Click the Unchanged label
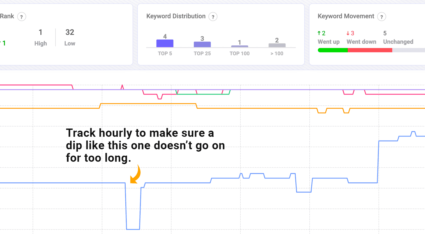Viewport: 425px width, 239px height. (398, 42)
